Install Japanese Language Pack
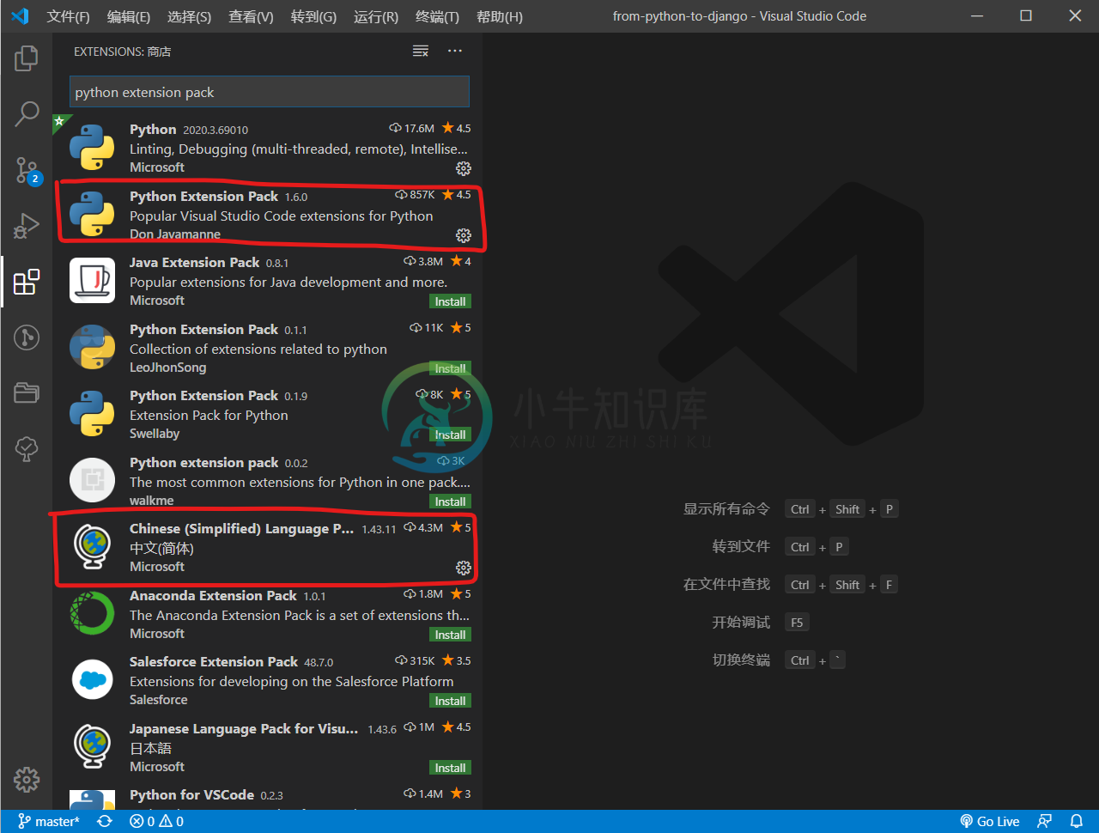 pyautogui.click(x=450, y=768)
